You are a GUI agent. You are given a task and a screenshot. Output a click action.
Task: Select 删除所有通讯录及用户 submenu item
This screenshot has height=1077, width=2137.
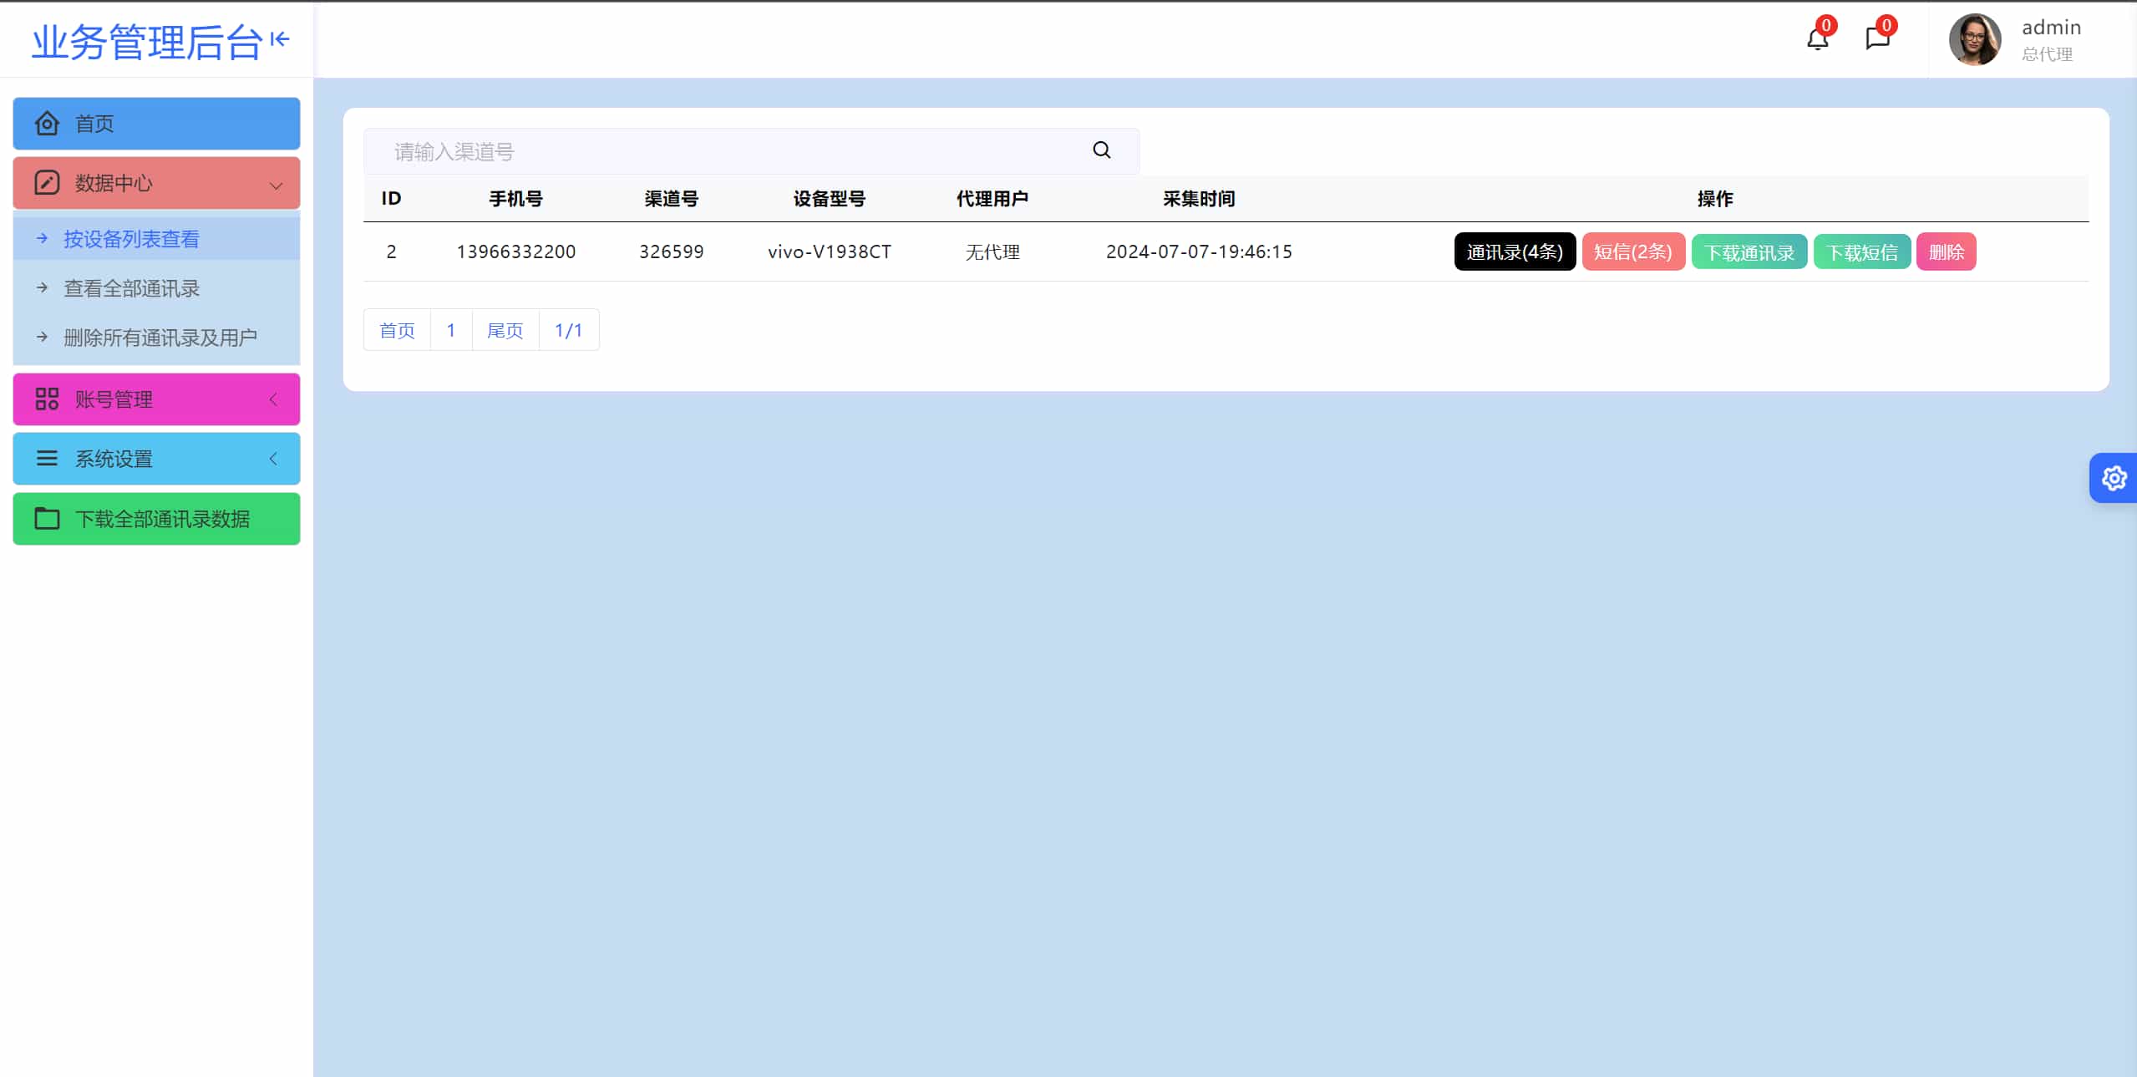point(160,338)
